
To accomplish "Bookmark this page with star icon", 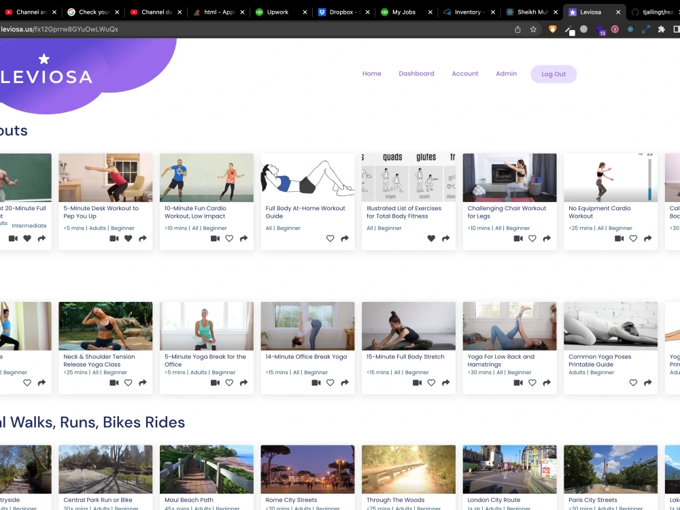I will 533,29.
